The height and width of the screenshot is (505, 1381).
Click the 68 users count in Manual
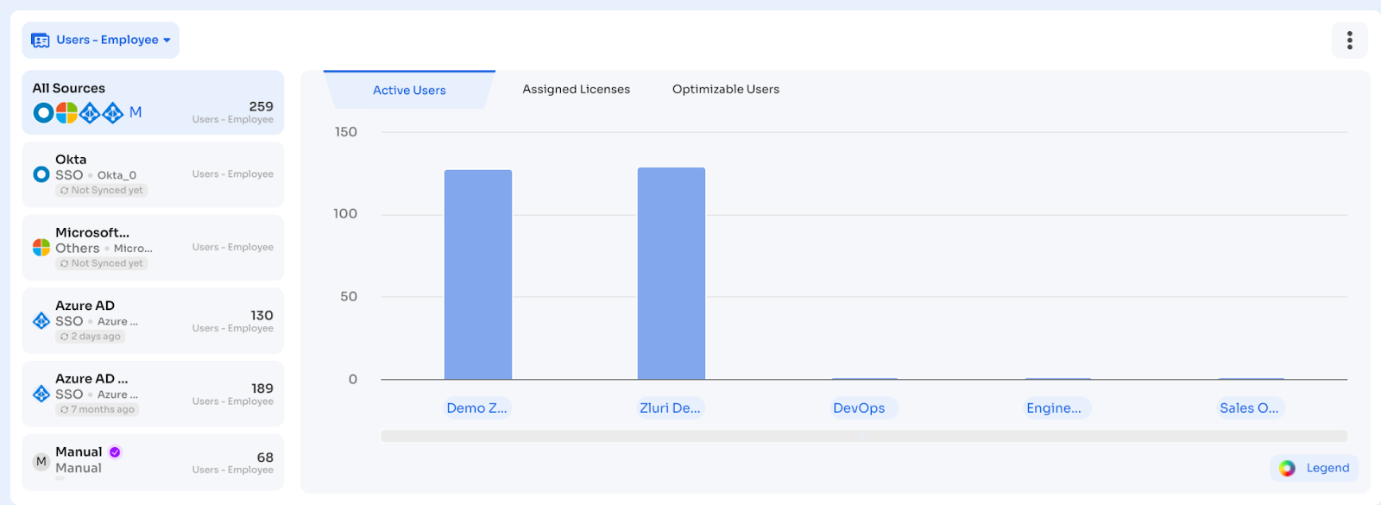[x=265, y=458]
